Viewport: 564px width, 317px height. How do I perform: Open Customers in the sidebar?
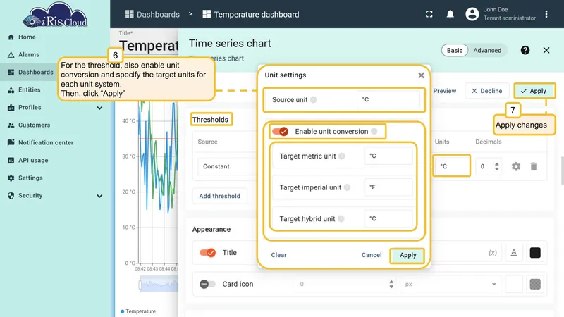tap(29, 125)
